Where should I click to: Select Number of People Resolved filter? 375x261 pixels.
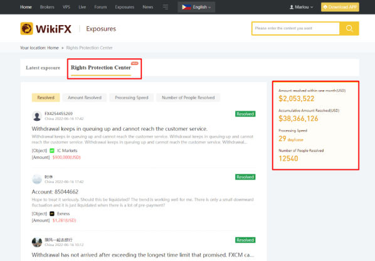[188, 98]
